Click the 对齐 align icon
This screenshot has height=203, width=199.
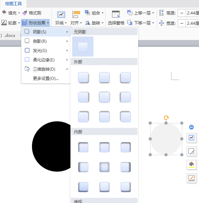(x=76, y=14)
